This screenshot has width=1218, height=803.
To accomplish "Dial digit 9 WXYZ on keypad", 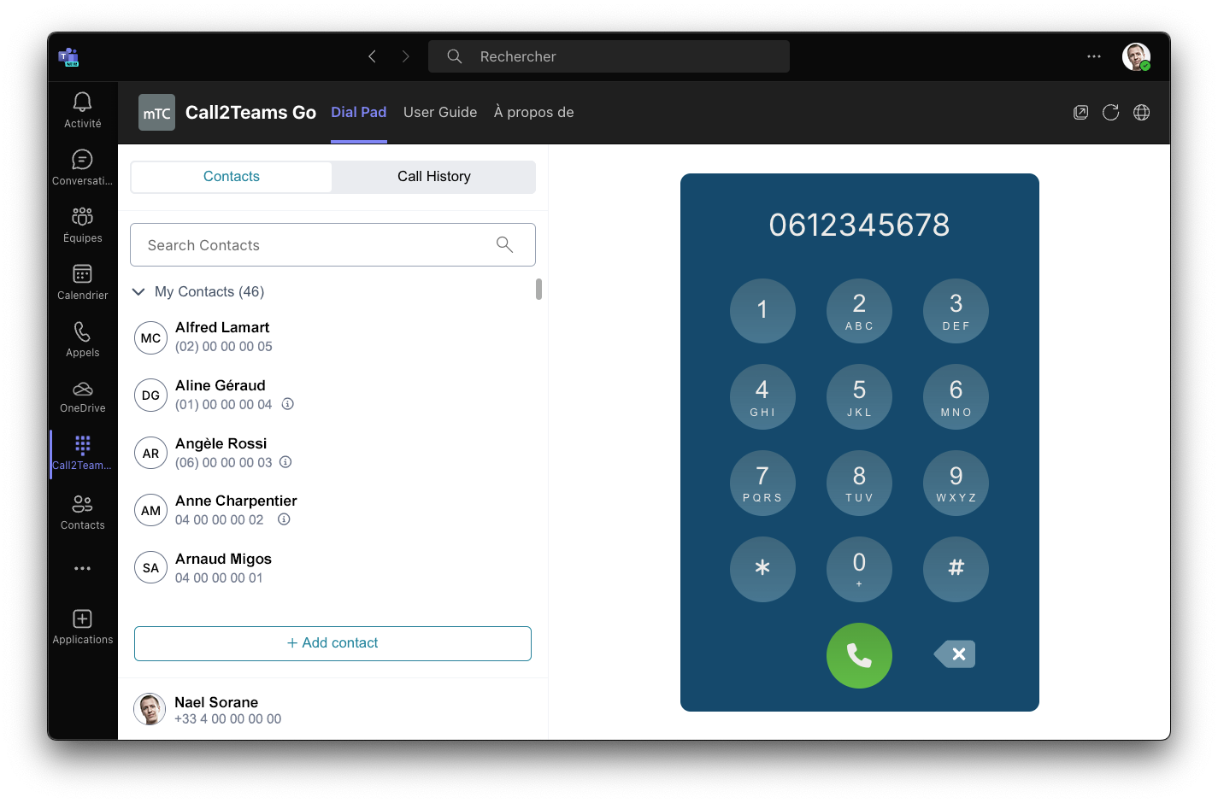I will (956, 484).
